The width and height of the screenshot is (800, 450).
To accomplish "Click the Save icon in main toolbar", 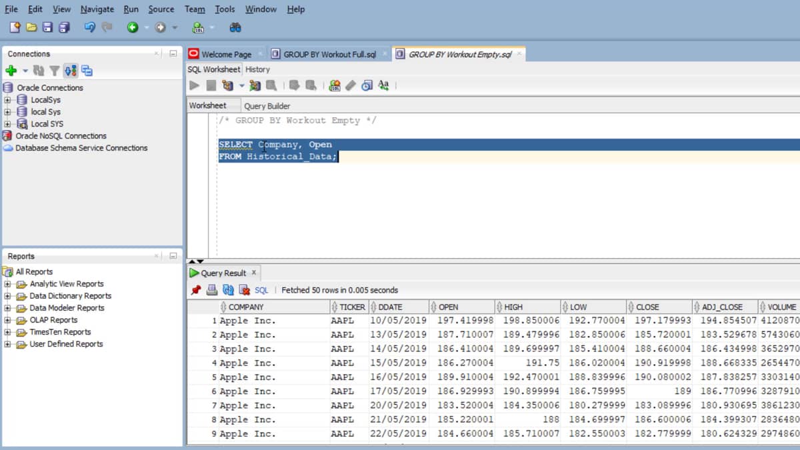I will [x=47, y=27].
